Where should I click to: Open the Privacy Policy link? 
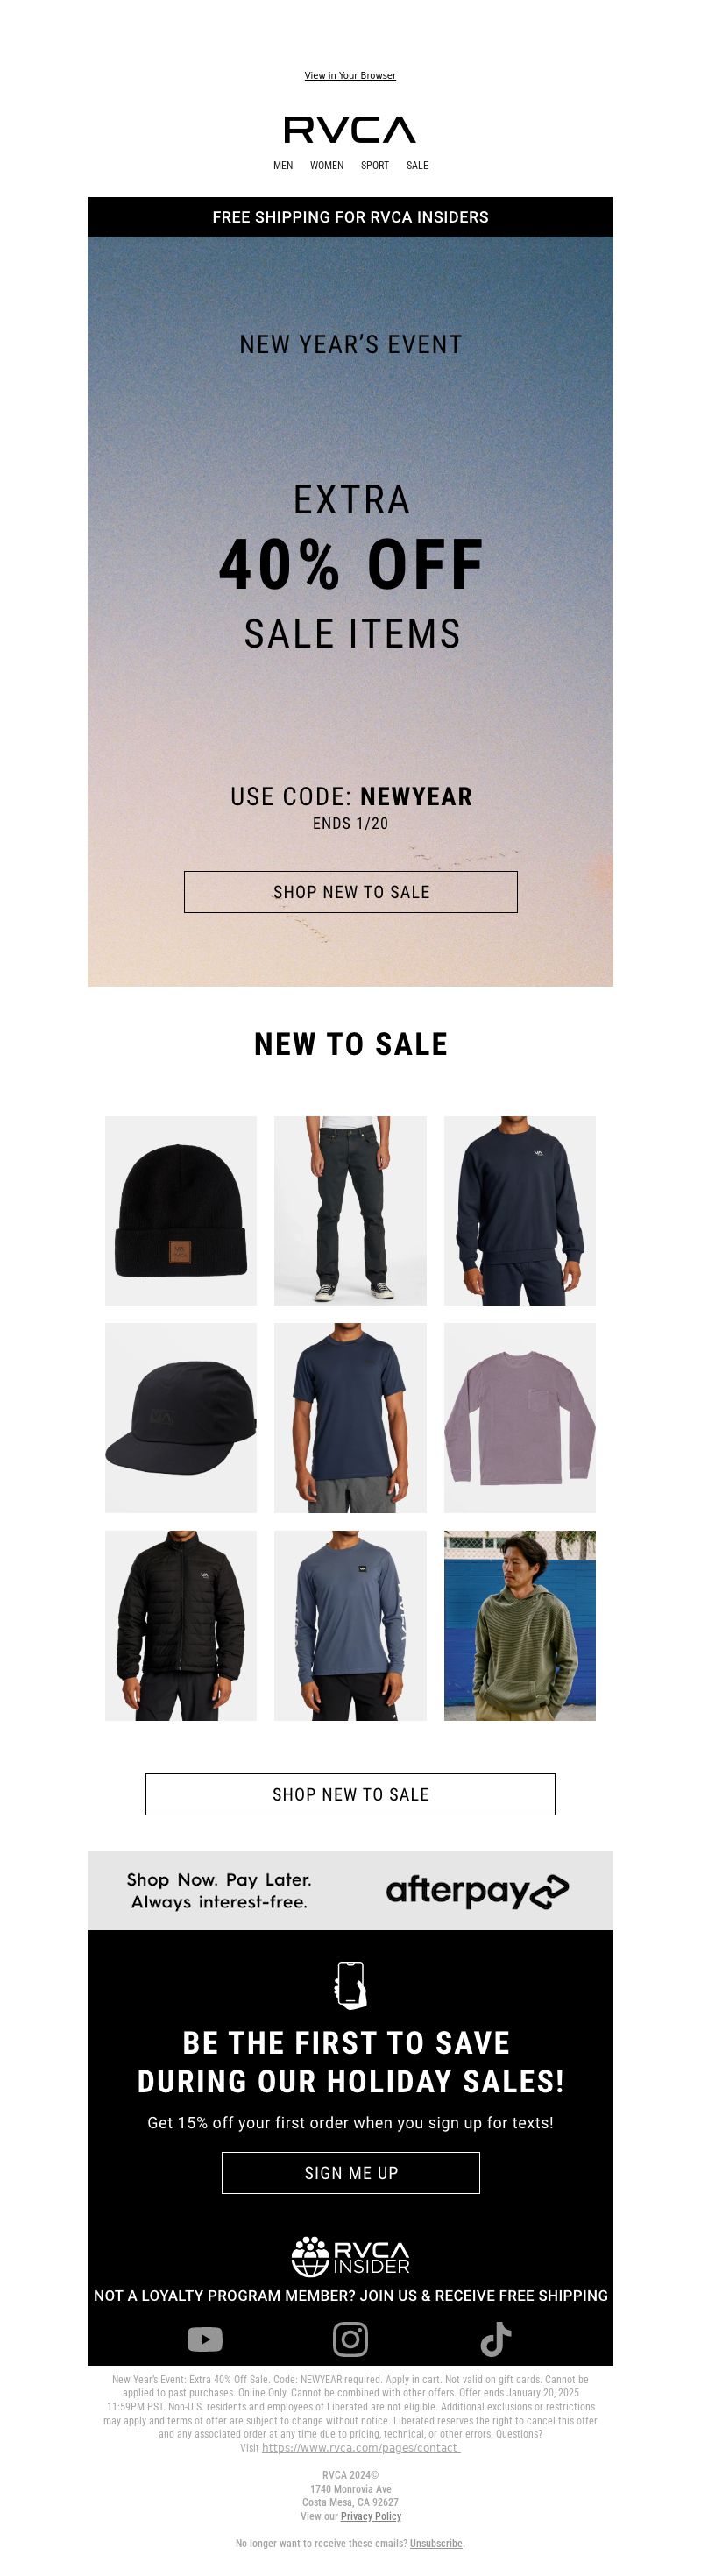[371, 2516]
